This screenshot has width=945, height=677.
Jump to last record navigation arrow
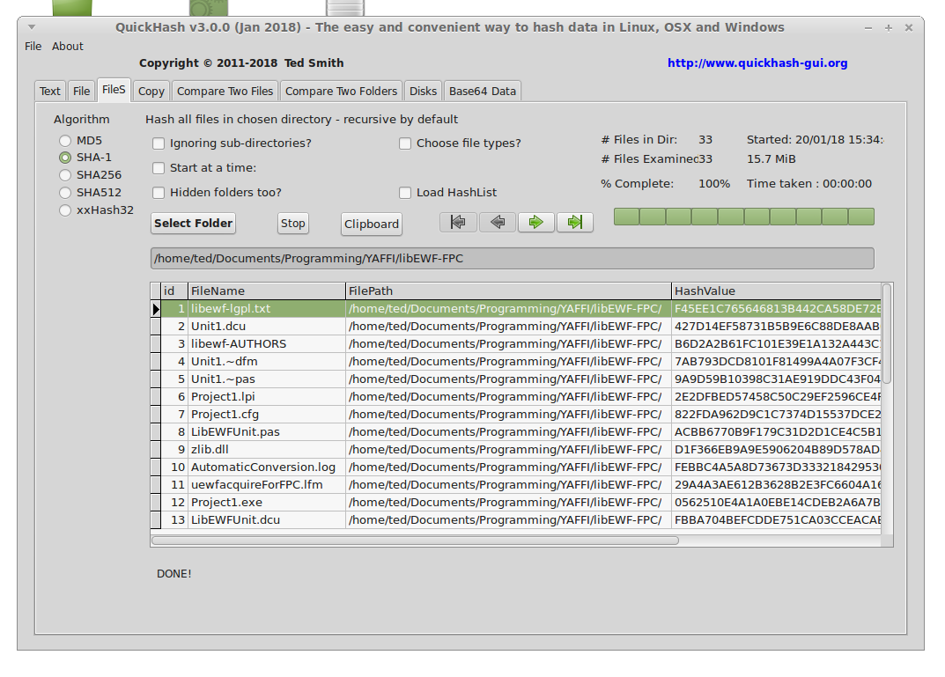[575, 223]
